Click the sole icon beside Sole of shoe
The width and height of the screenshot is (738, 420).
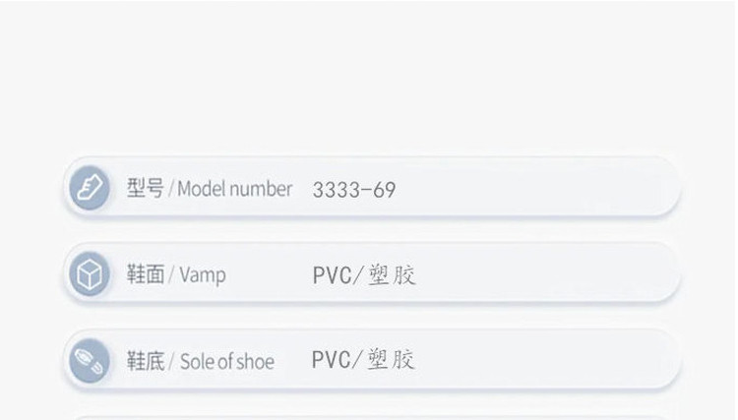click(91, 361)
